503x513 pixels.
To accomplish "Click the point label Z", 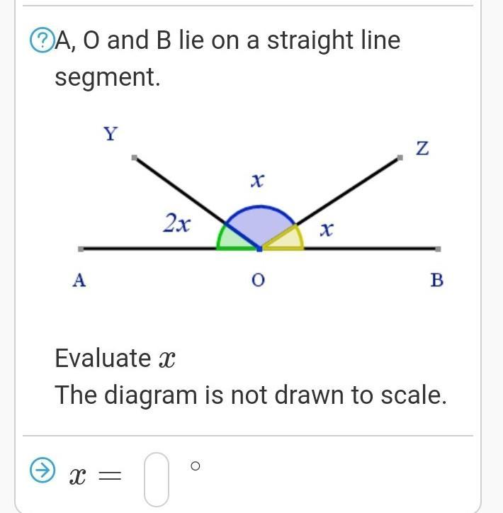I will 422,149.
